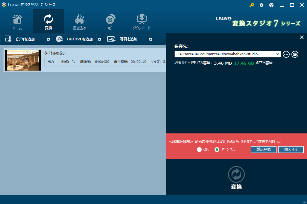307x204 pixels.
Task: Open help with the question mark icon
Action: point(271,5)
